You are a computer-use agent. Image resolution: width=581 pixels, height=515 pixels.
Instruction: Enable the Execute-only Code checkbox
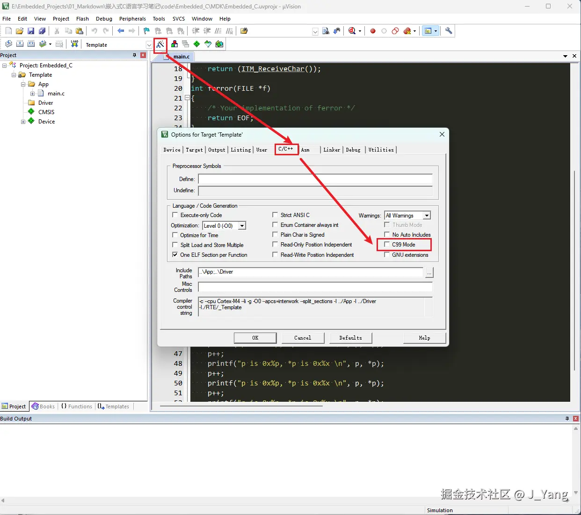[175, 215]
